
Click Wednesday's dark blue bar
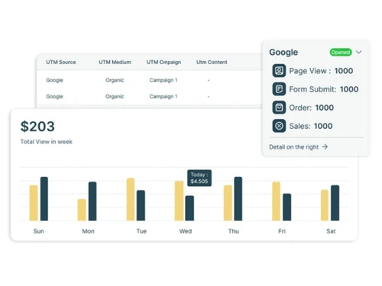(189, 208)
